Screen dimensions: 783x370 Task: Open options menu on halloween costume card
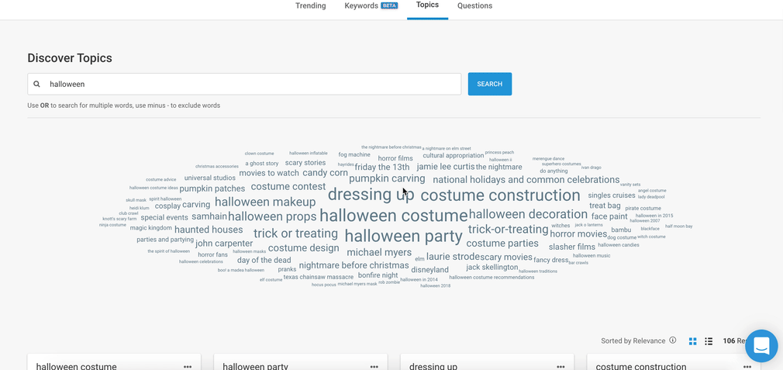pos(188,366)
